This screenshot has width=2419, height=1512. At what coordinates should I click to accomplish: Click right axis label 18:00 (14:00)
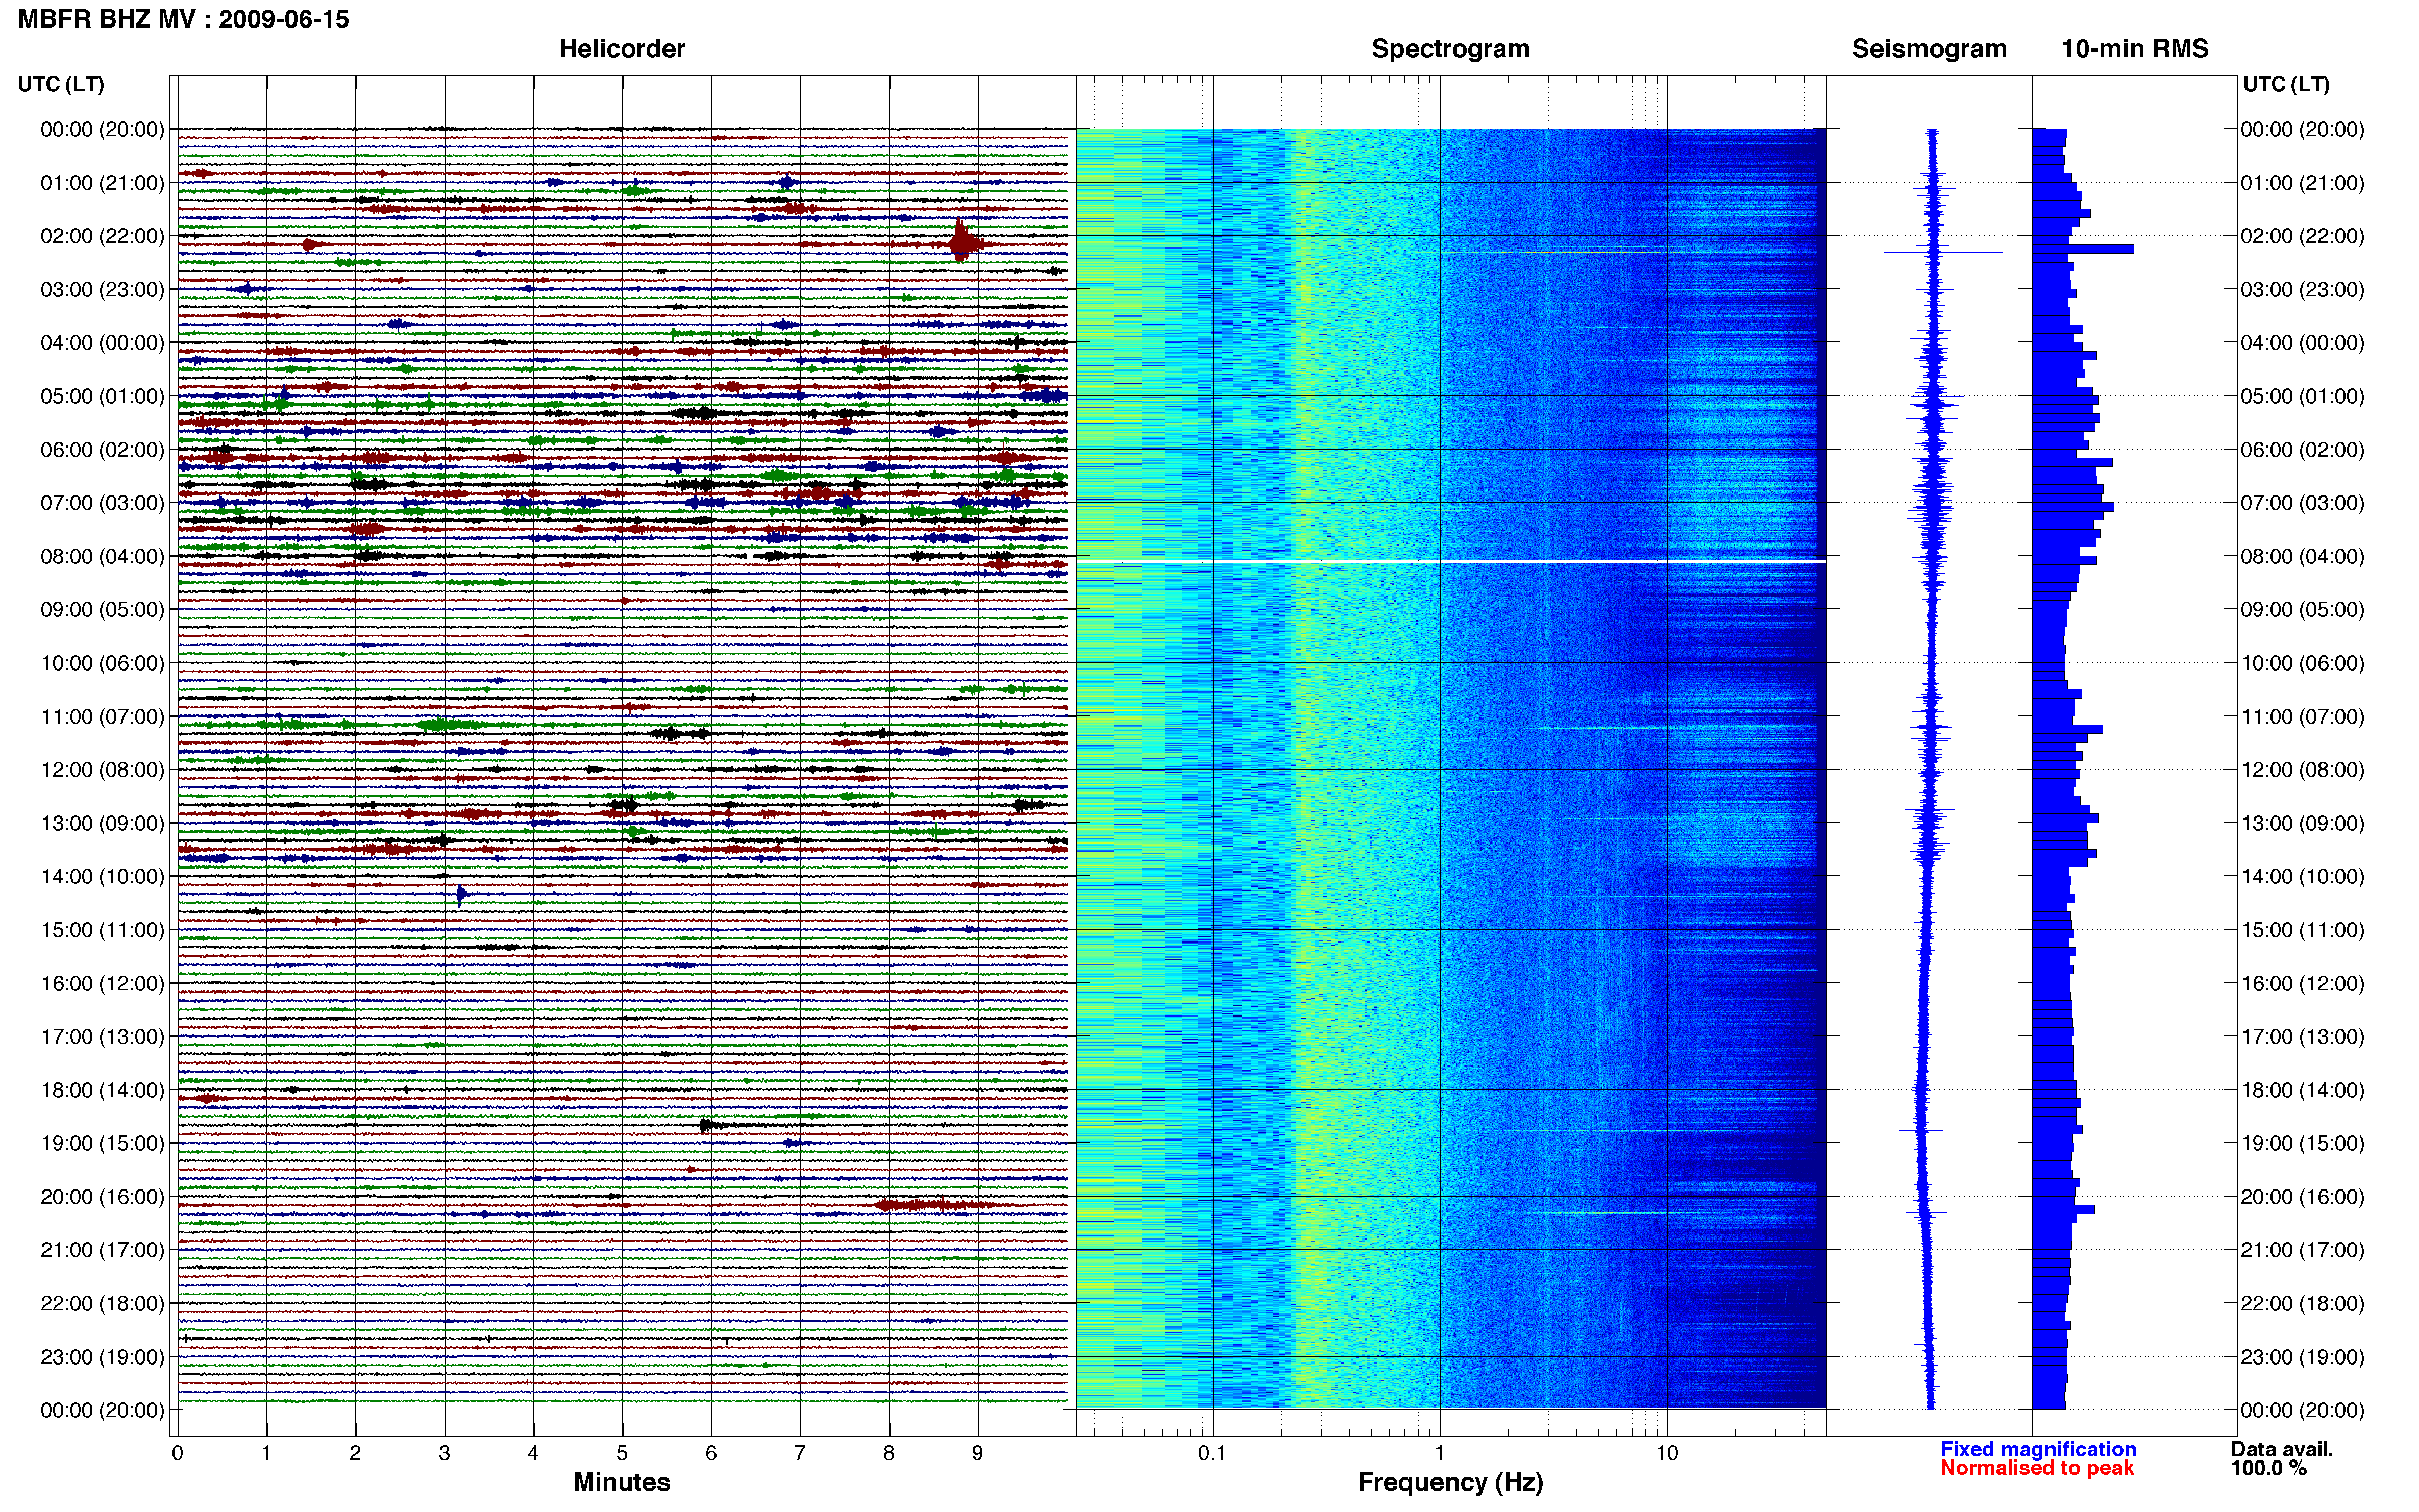click(x=2303, y=1090)
